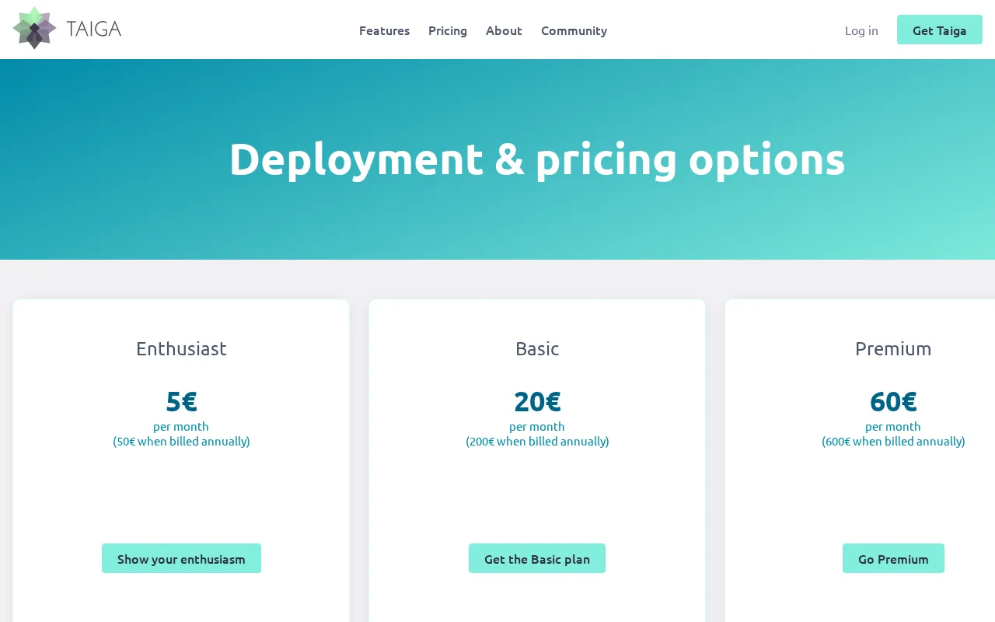Select the Premium plan title

[x=893, y=348]
